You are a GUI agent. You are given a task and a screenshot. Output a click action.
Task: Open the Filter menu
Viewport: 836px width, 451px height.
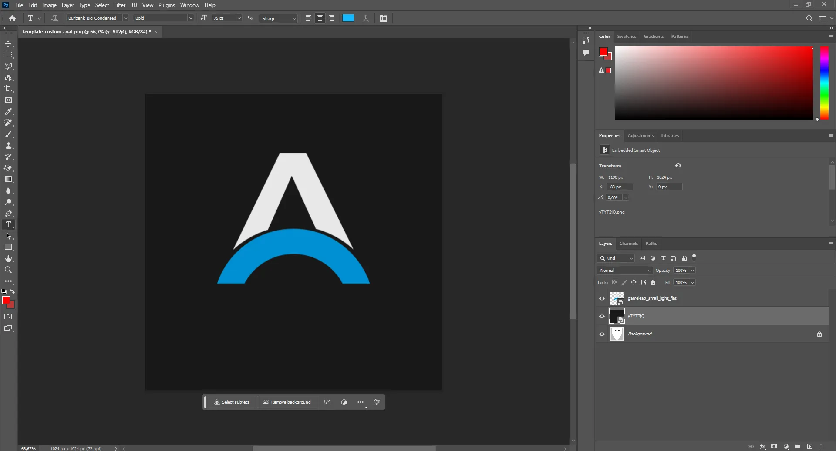120,5
